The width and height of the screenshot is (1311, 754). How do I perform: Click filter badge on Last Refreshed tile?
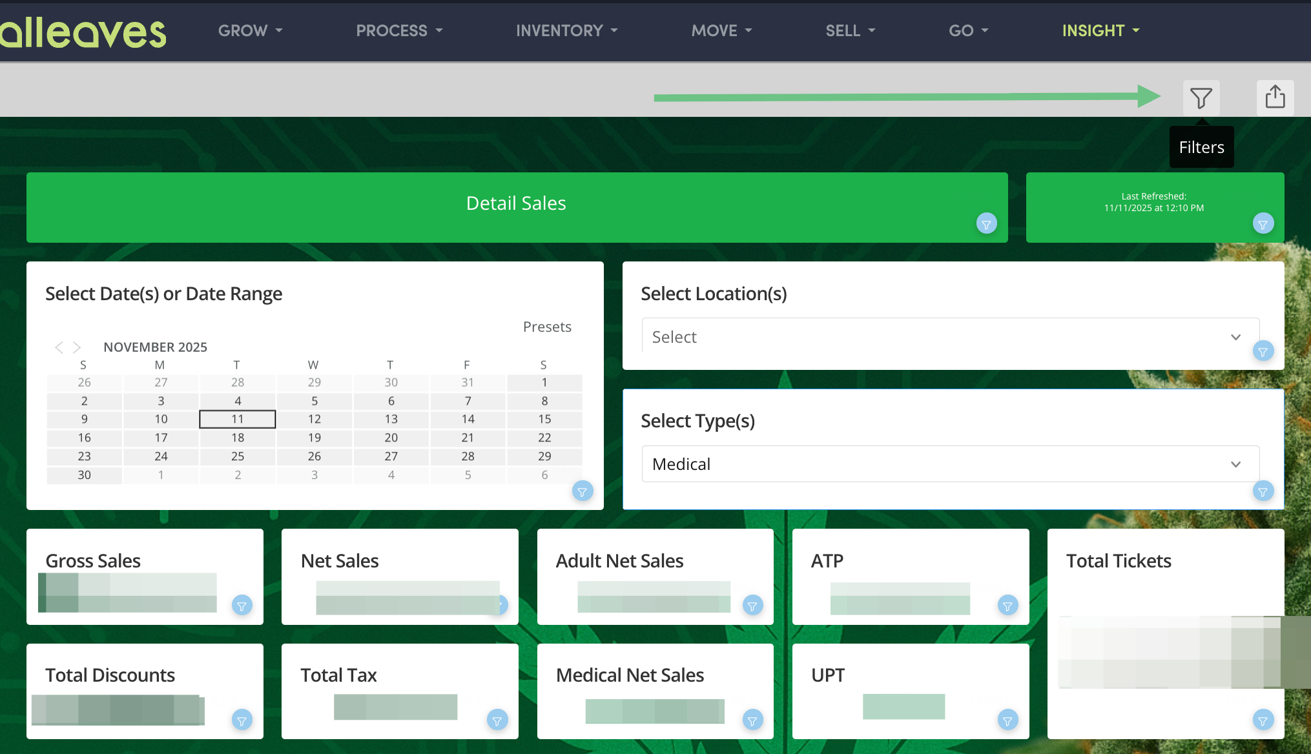pos(1263,224)
